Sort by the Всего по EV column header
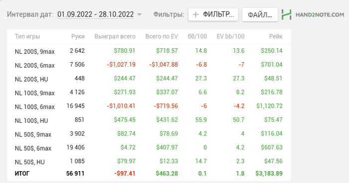 point(162,36)
